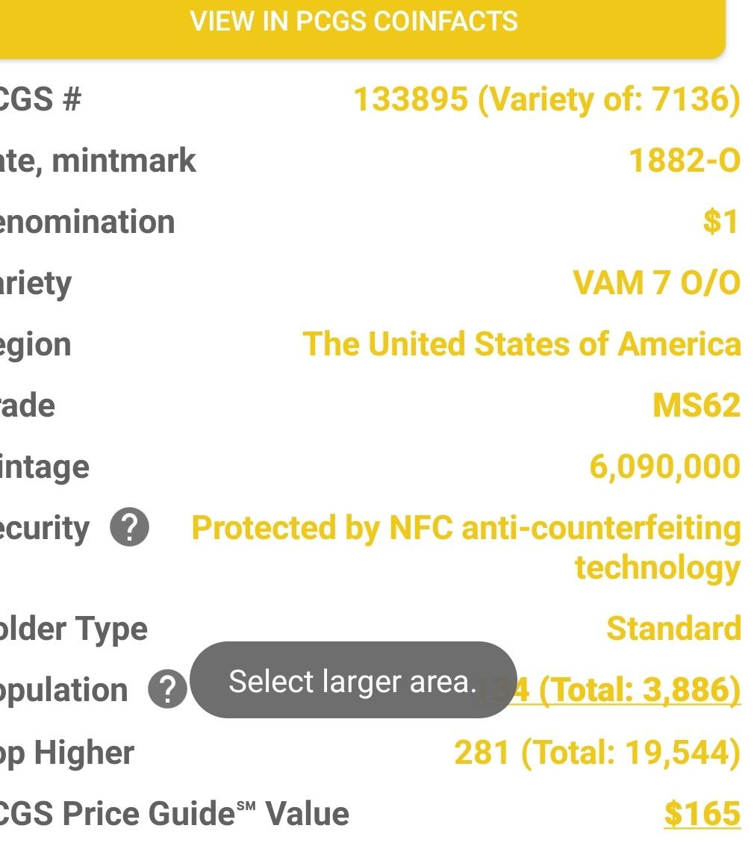Tap the Security help question icon
Viewport: 754px width, 843px height.
pos(129,527)
